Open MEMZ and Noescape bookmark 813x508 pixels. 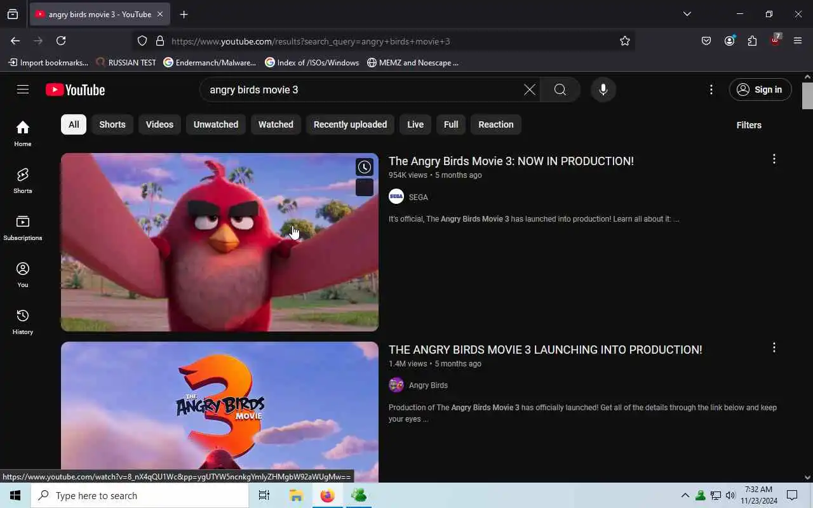pos(413,62)
